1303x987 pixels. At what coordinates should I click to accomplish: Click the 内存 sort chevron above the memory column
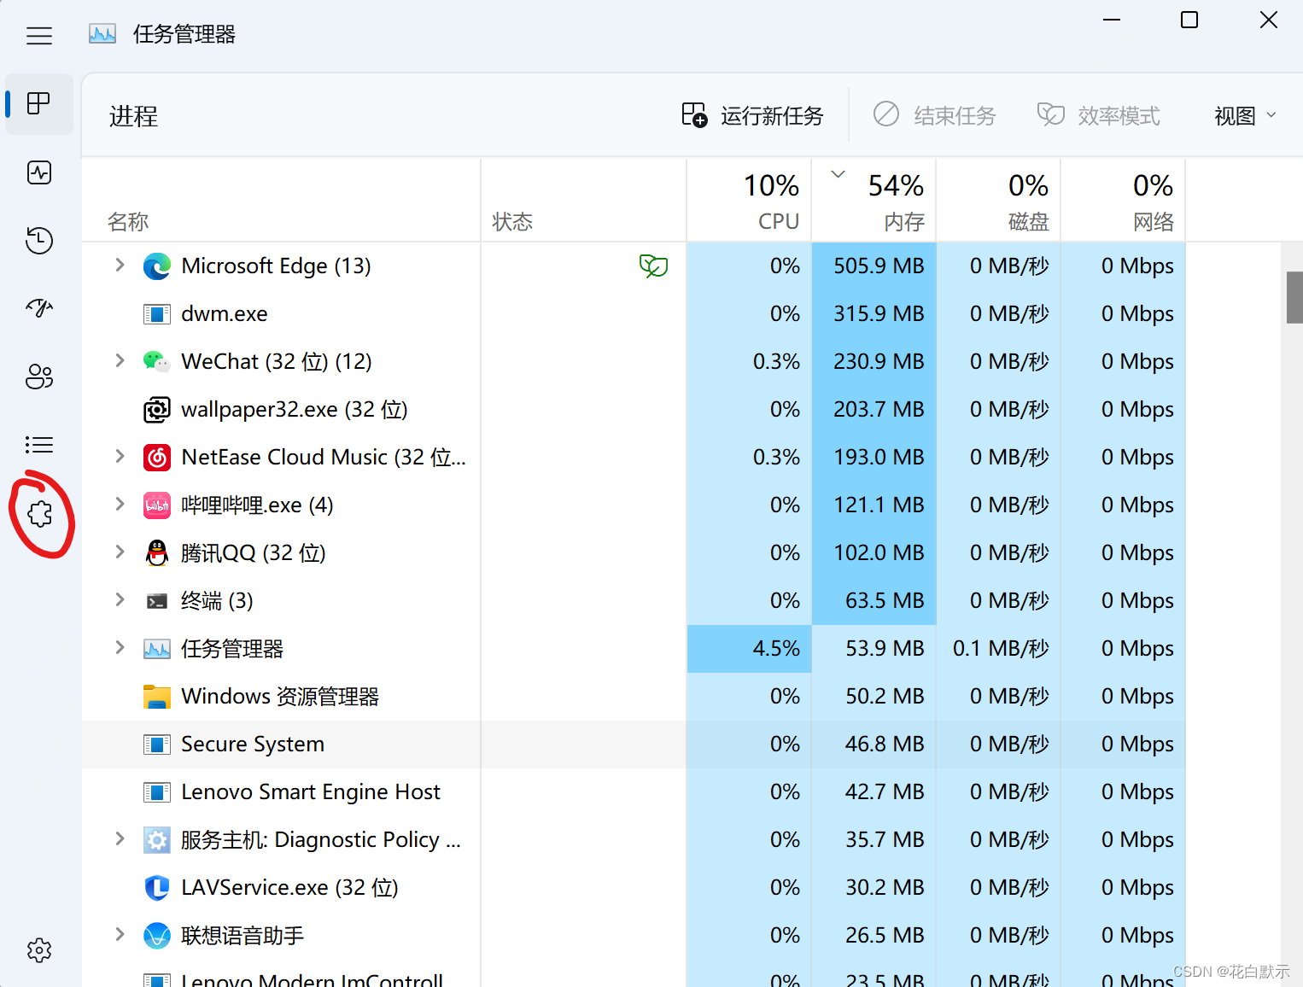[x=838, y=173]
